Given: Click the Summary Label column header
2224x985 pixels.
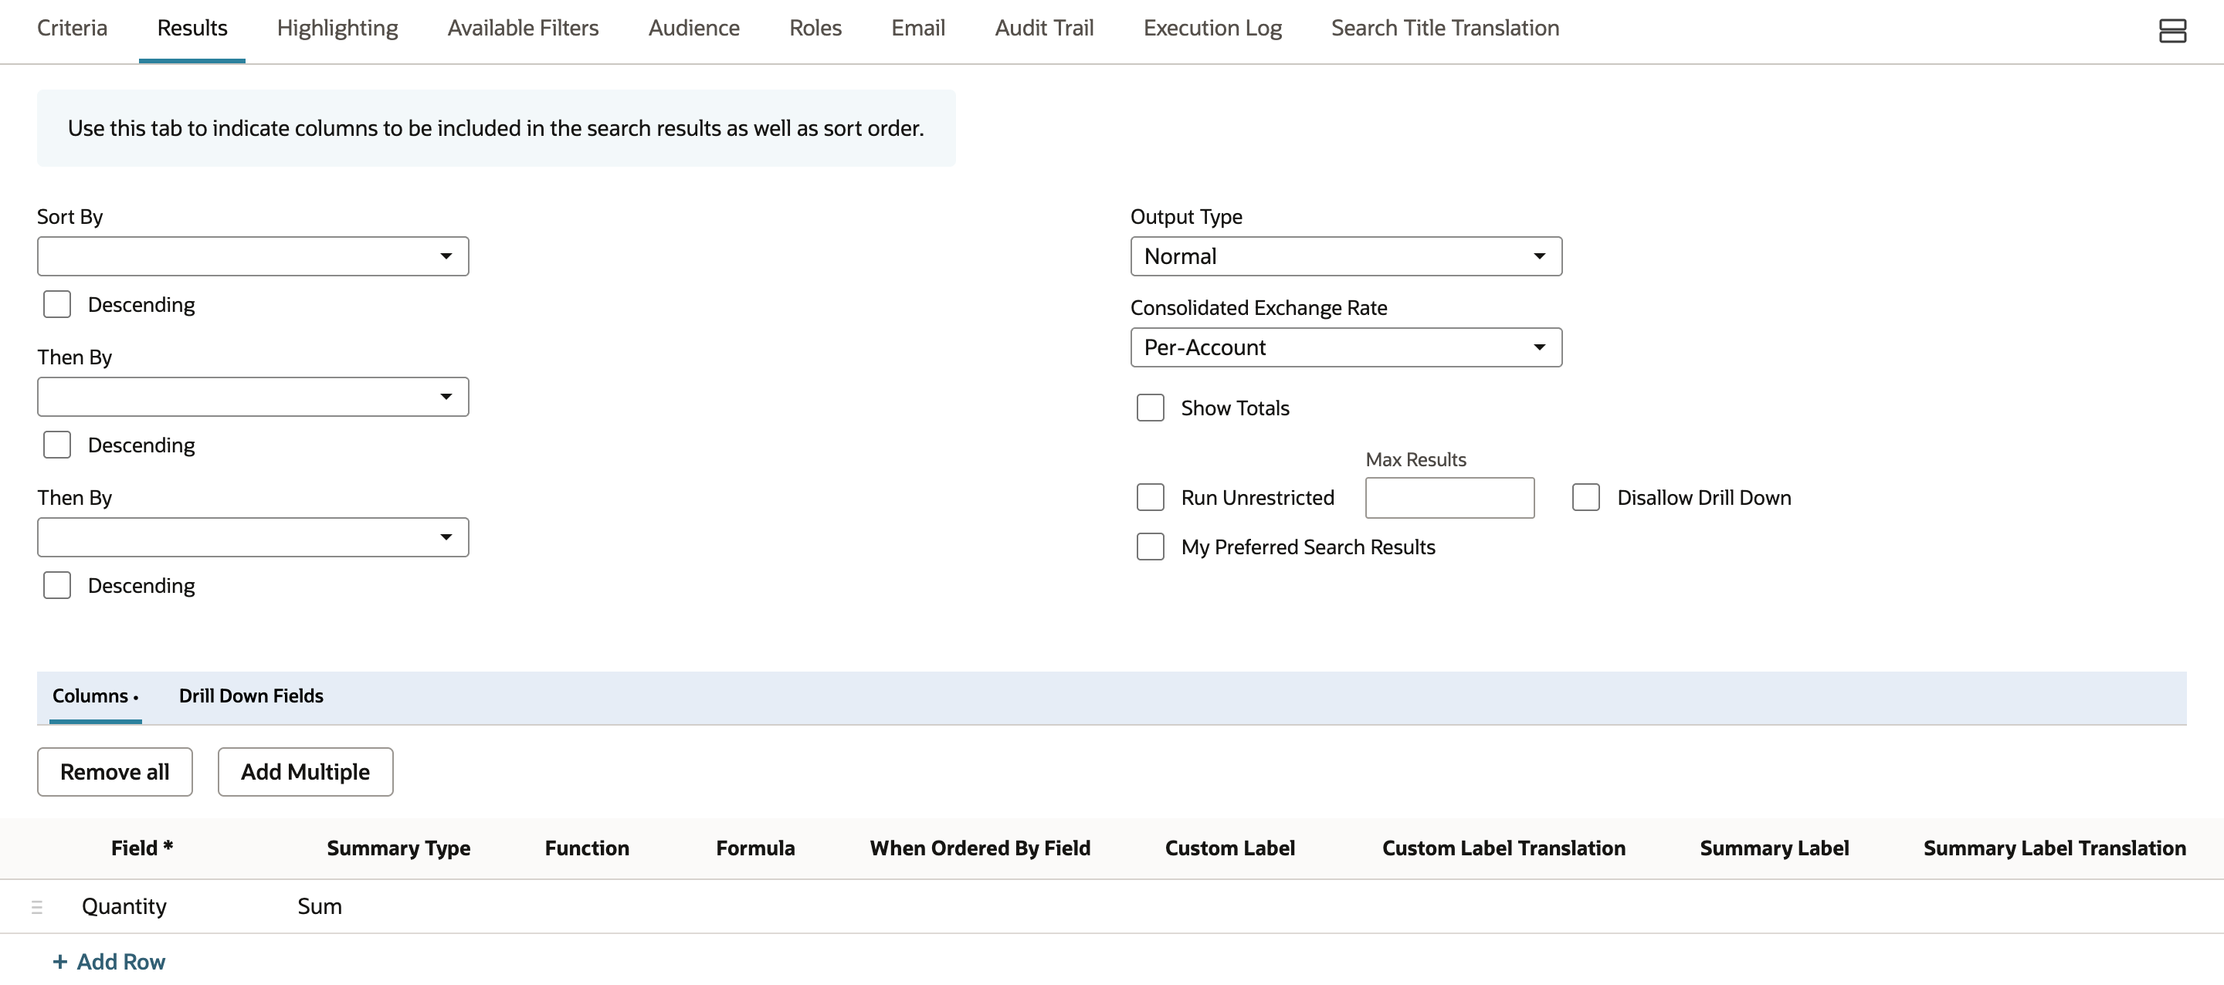Looking at the screenshot, I should (x=1775, y=848).
